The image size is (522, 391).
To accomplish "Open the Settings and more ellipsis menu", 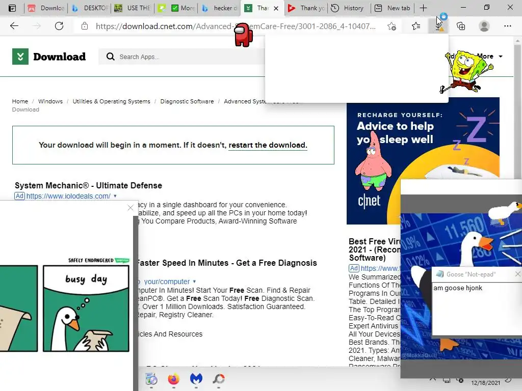I will click(x=507, y=26).
